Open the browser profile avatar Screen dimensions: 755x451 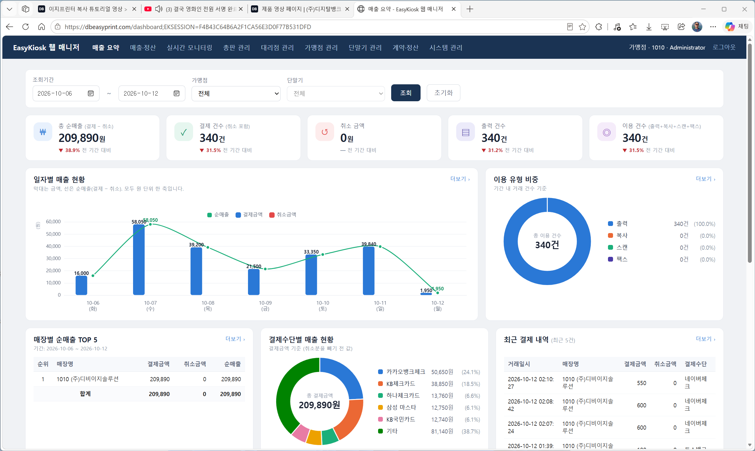tap(697, 27)
